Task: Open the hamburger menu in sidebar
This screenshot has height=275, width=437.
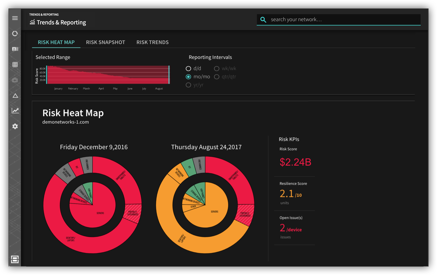Action: click(15, 18)
